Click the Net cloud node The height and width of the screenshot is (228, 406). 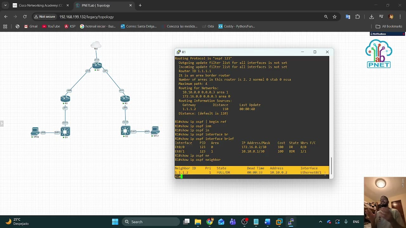coord(96,45)
